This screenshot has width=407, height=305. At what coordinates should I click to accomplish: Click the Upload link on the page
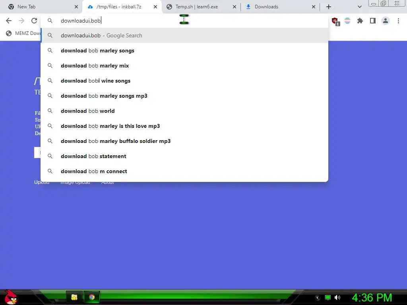(41, 183)
